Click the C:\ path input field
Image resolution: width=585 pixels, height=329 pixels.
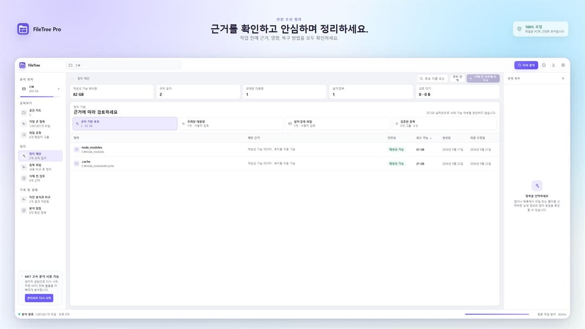(x=123, y=65)
